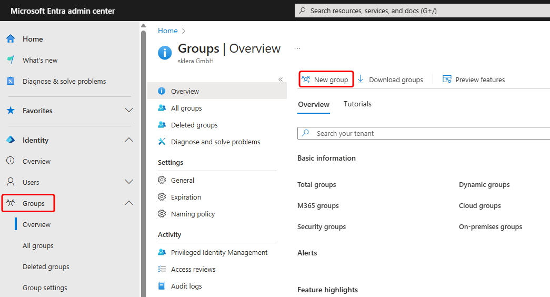550x297 pixels.
Task: Click the Access reviews checklist icon
Action: 162,269
